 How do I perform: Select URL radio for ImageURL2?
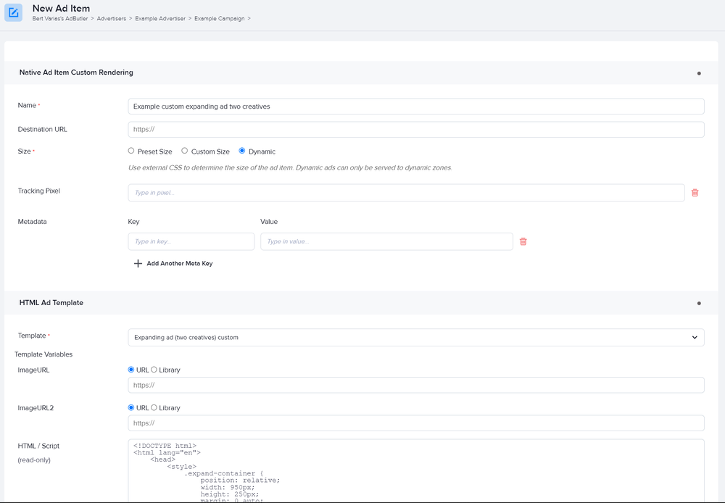(130, 407)
